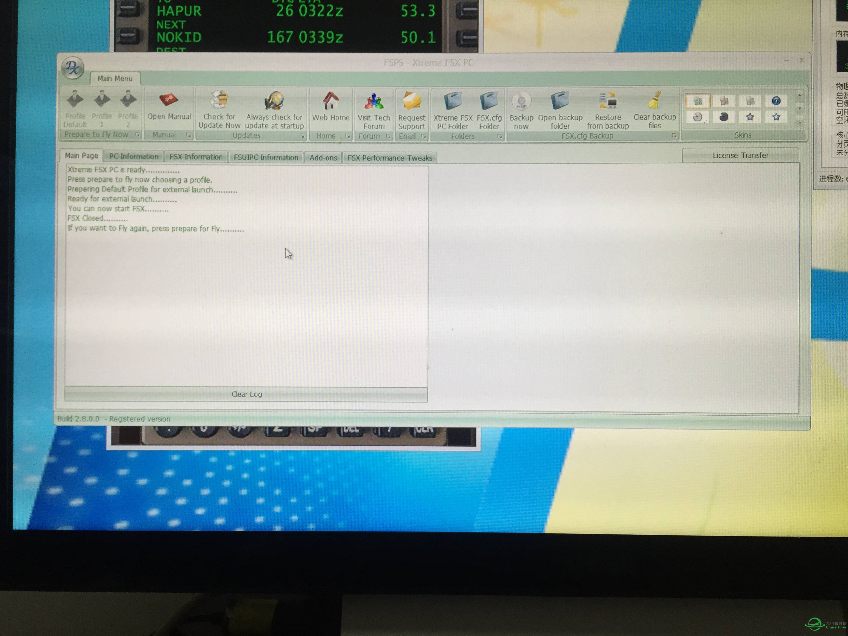The height and width of the screenshot is (636, 848).
Task: Click the FSPS - Xtreme FSX PC title bar
Action: click(428, 62)
